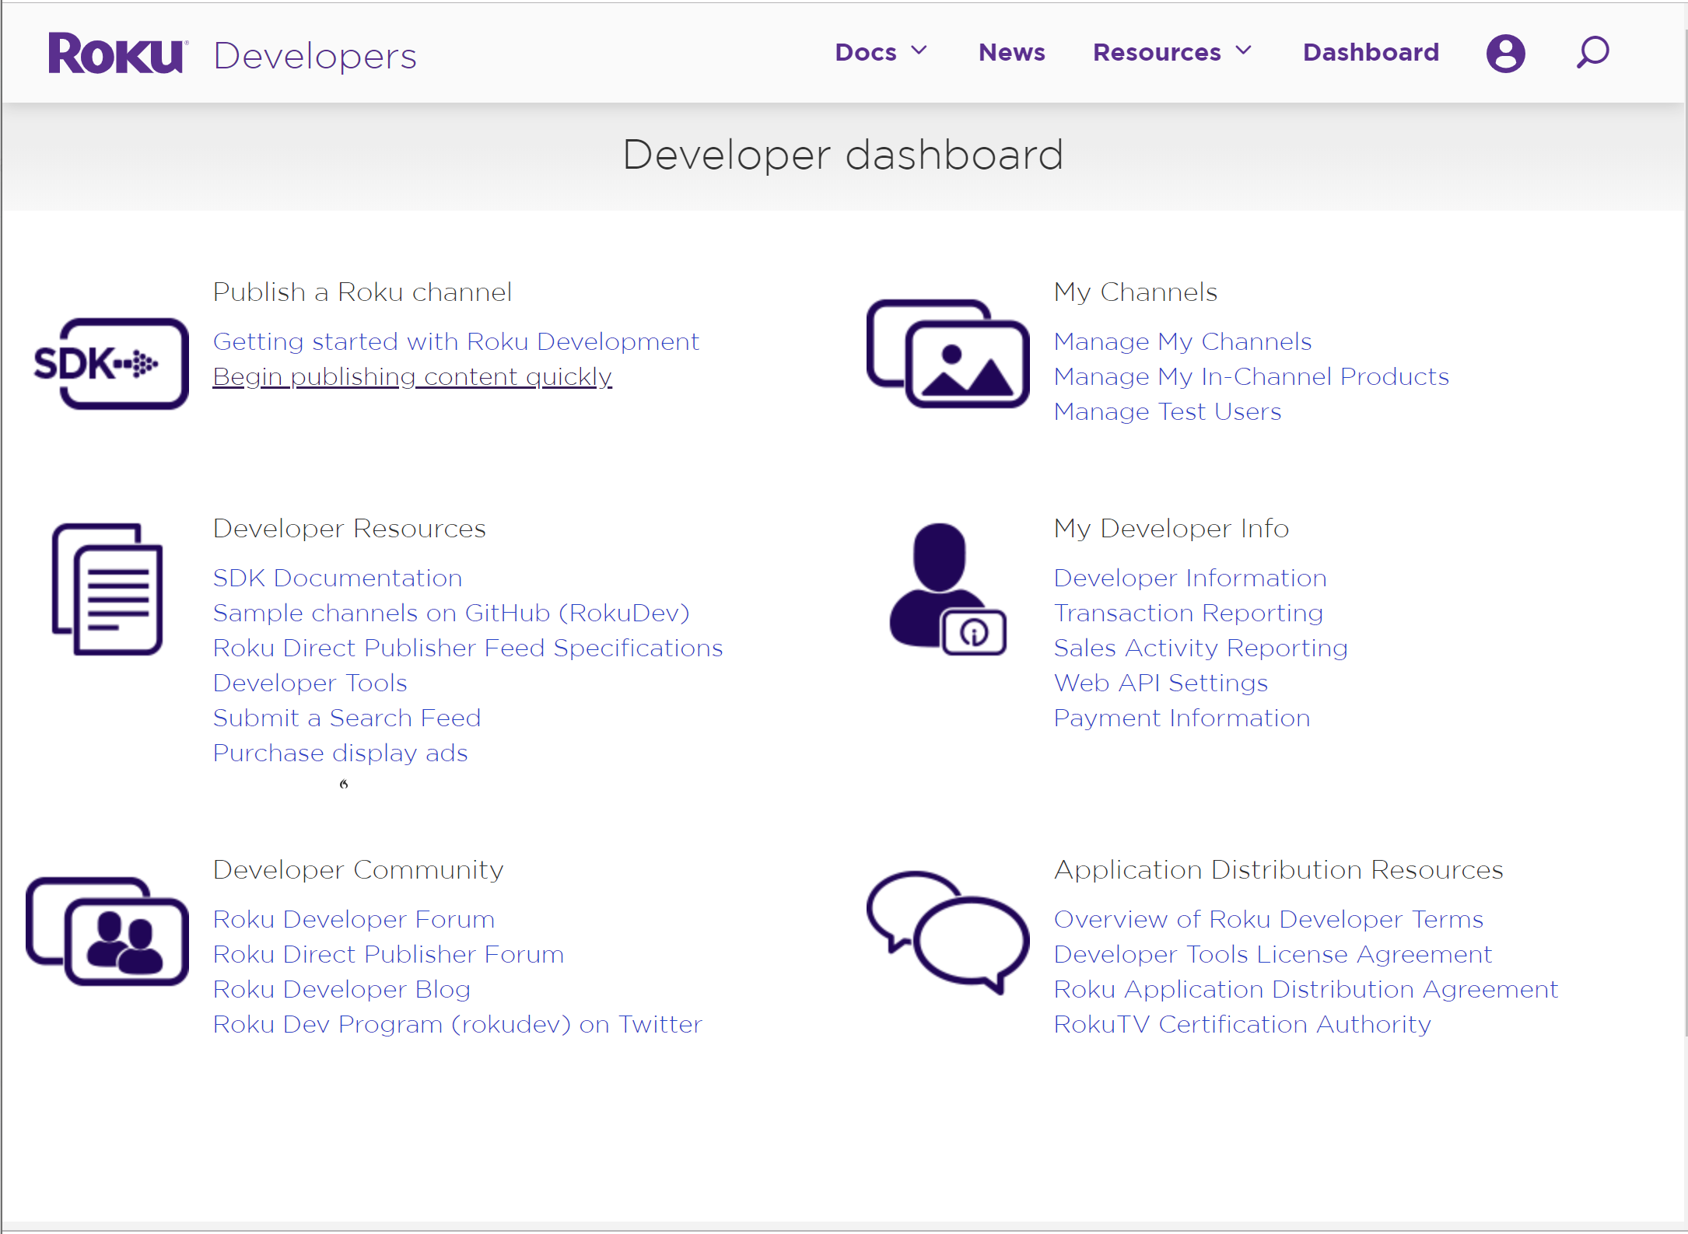Click the search magnifier icon

click(x=1592, y=53)
